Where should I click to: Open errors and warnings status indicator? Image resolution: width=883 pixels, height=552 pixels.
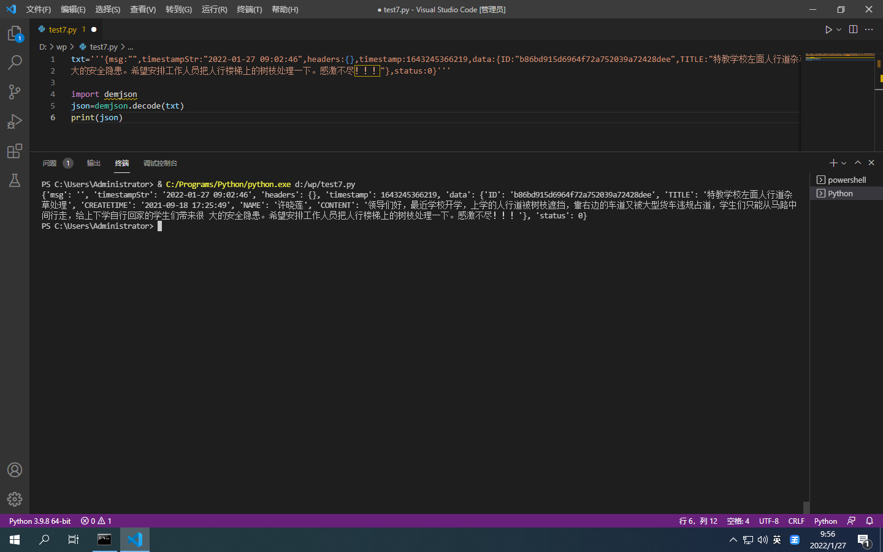click(x=96, y=521)
